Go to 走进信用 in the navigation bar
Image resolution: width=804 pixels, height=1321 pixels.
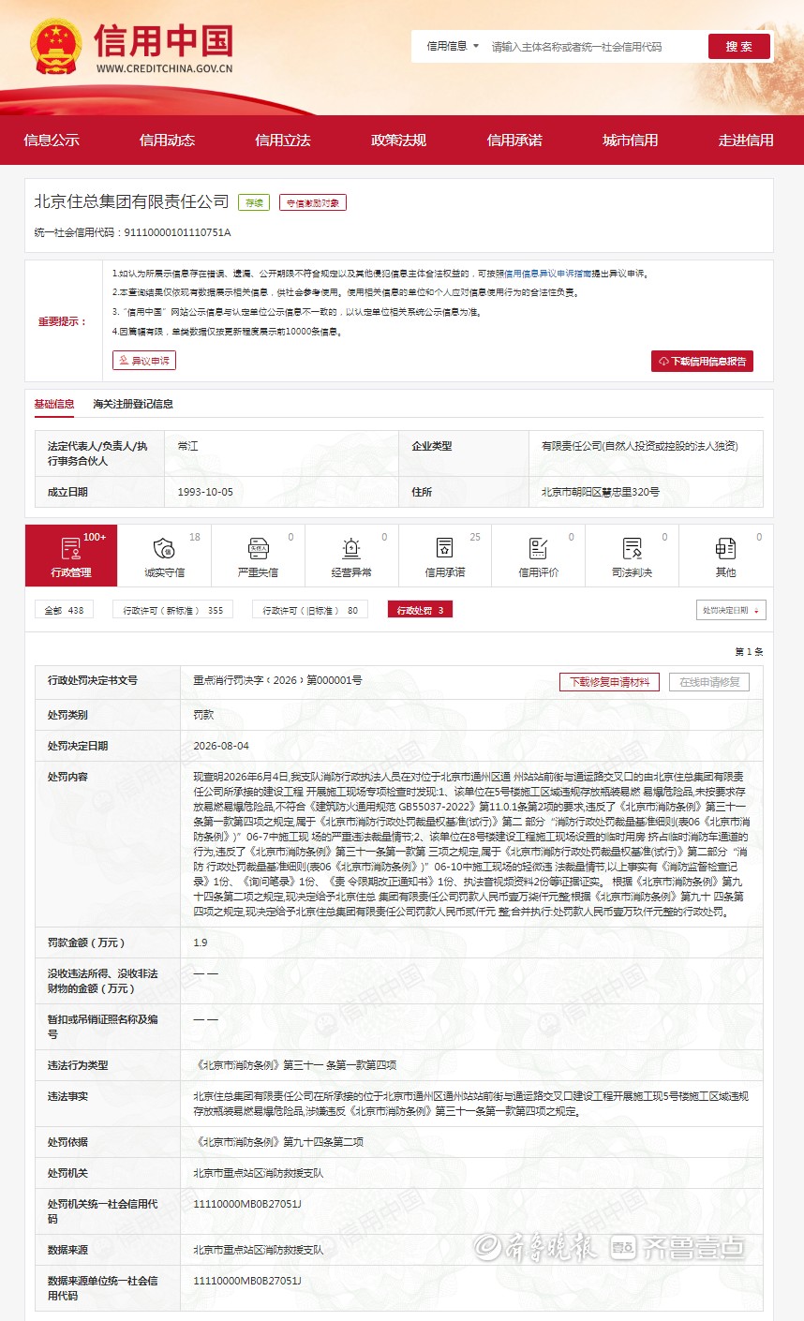[x=746, y=141]
